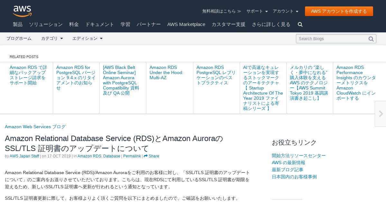The height and width of the screenshot is (202, 386).
Task: Open author AWS Japan Staff link
Action: (24, 156)
